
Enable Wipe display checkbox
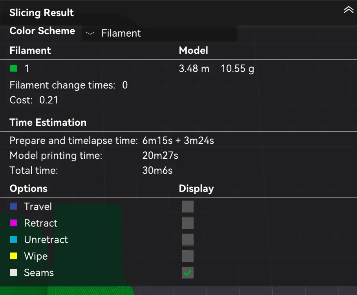188,256
